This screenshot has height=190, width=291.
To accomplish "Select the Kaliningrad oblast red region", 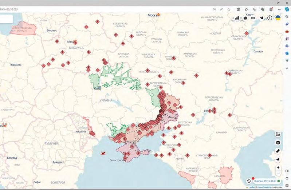I will [23, 28].
